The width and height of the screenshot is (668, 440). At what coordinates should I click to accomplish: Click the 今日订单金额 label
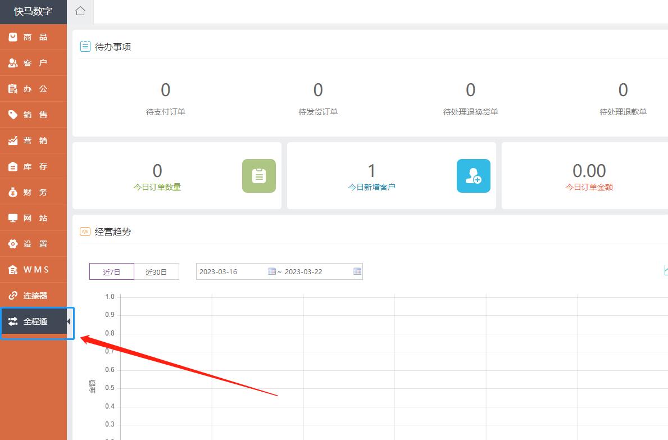coord(589,187)
